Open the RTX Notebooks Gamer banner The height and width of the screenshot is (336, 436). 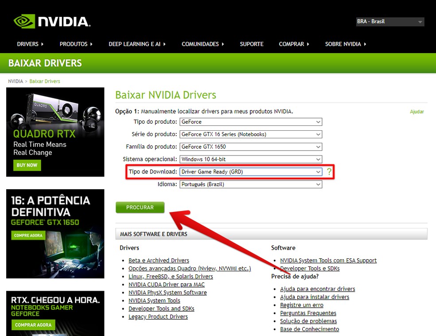click(x=55, y=313)
